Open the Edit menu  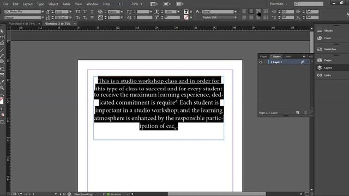[x=15, y=4]
